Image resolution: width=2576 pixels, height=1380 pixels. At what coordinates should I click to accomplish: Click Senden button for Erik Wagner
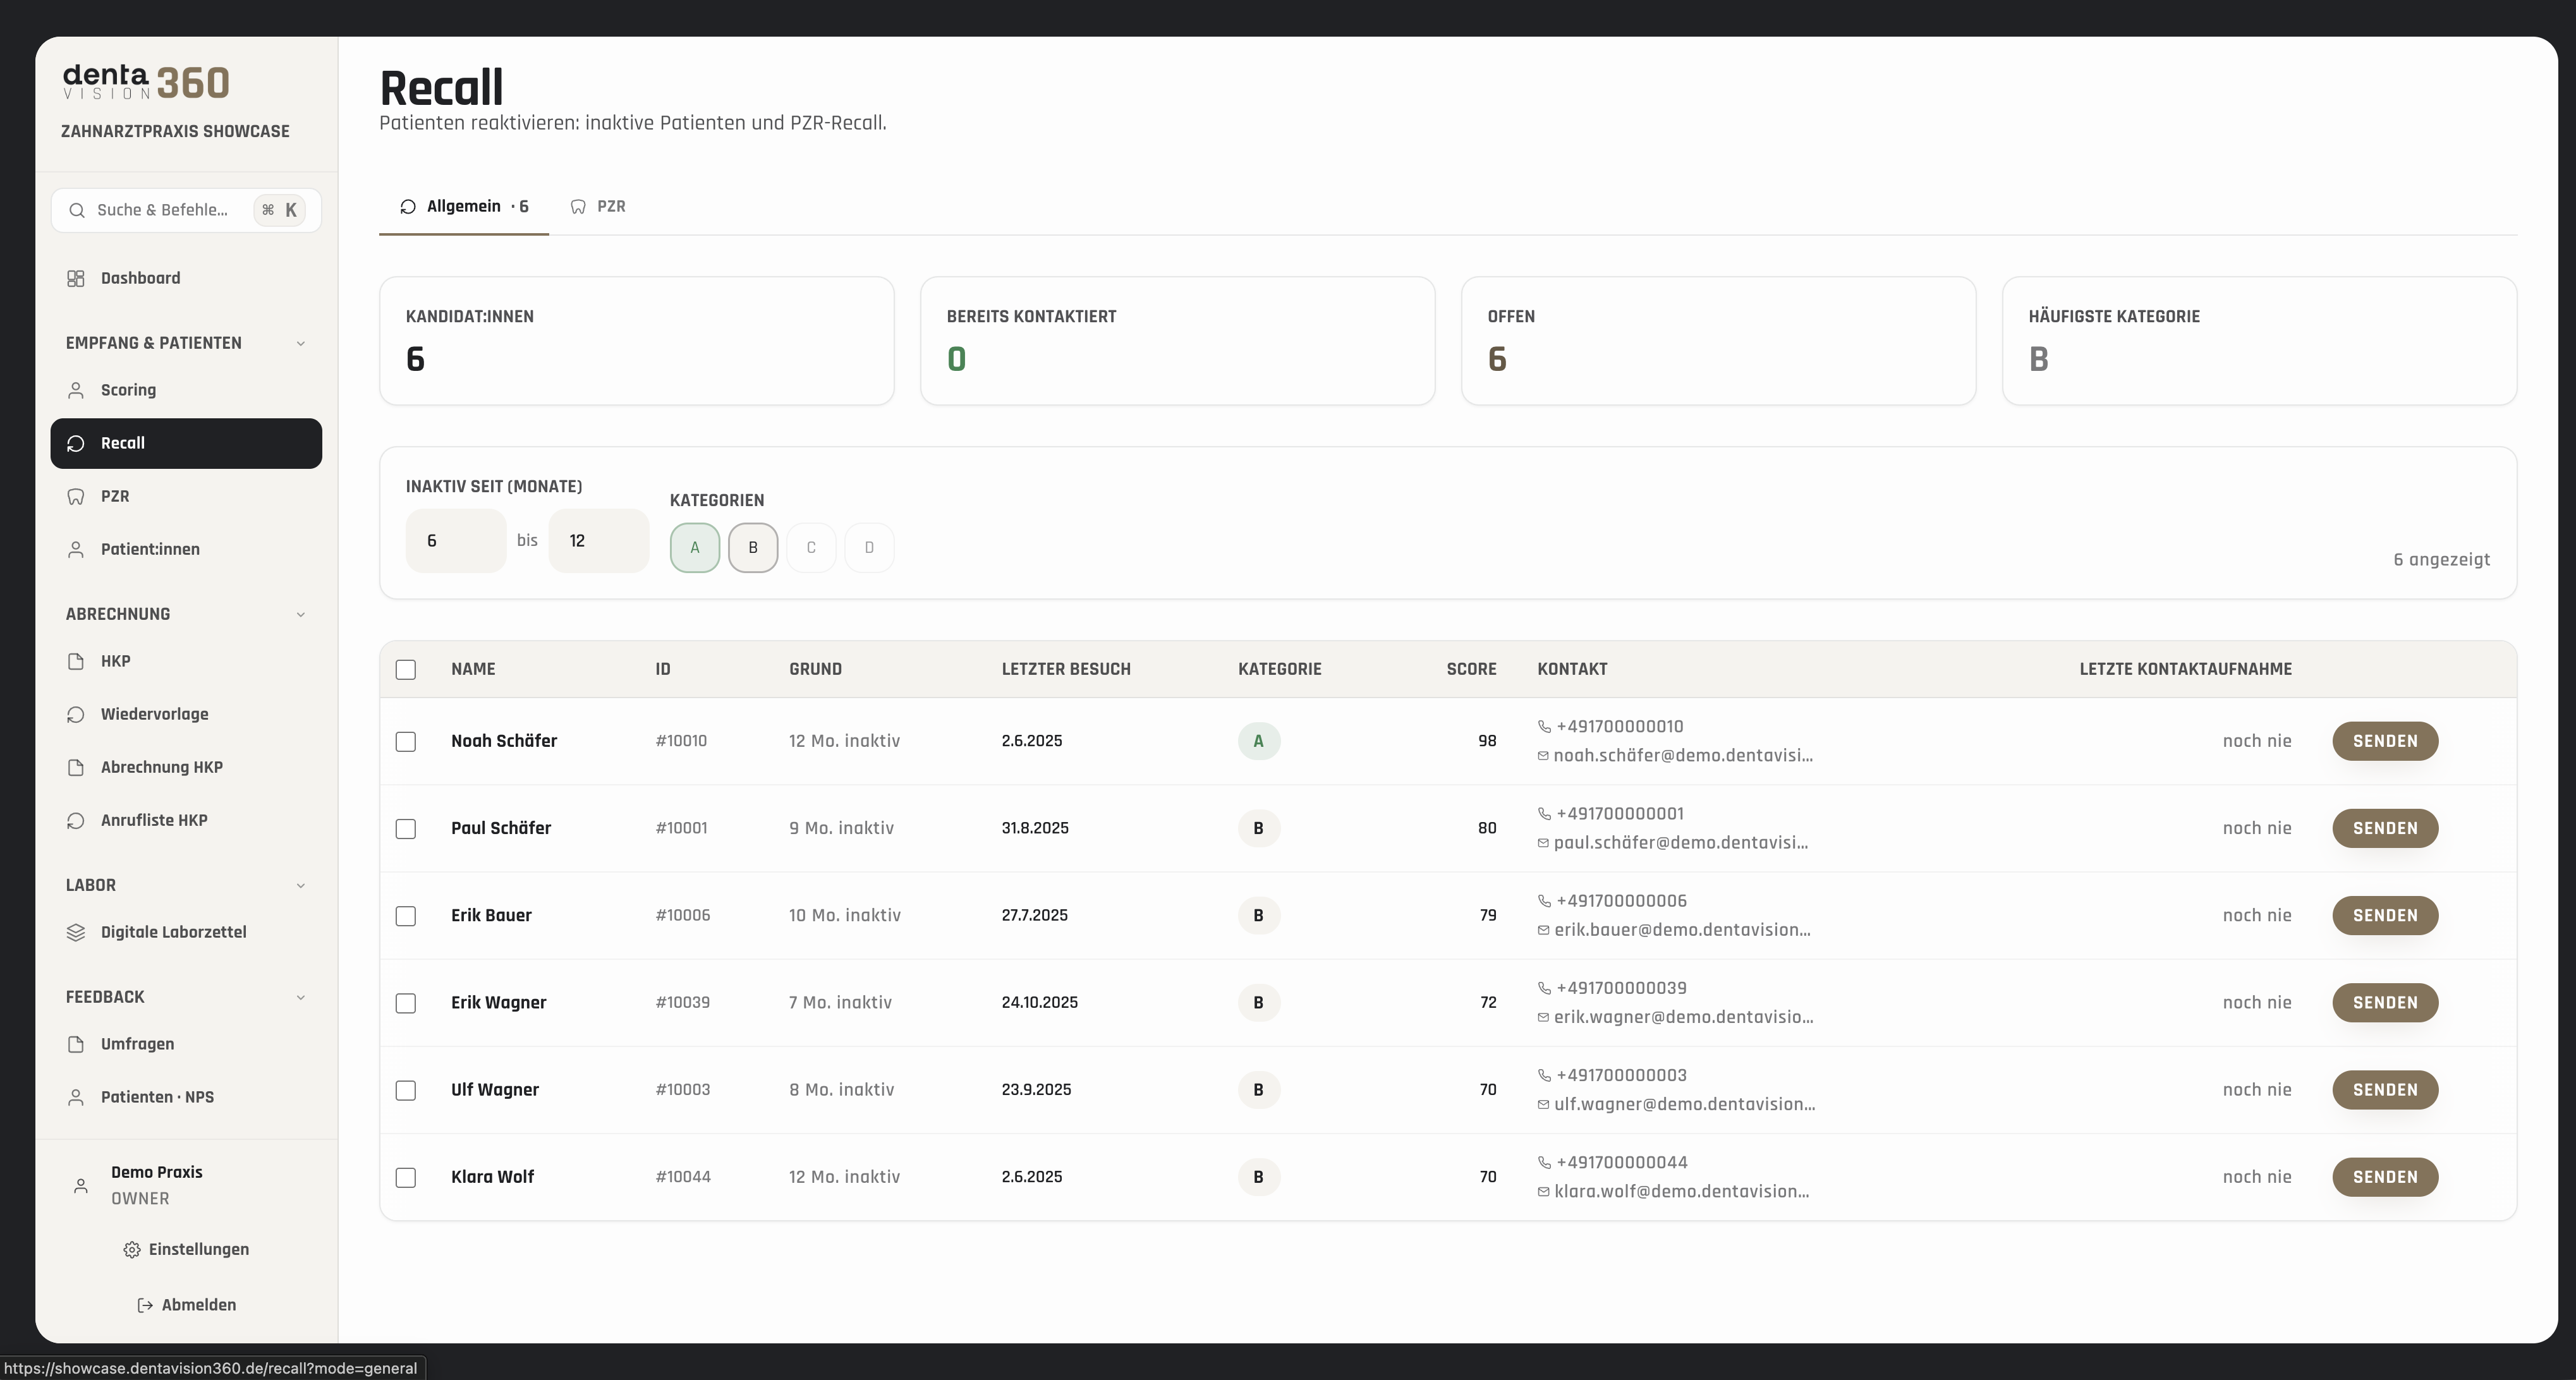pyautogui.click(x=2385, y=1003)
